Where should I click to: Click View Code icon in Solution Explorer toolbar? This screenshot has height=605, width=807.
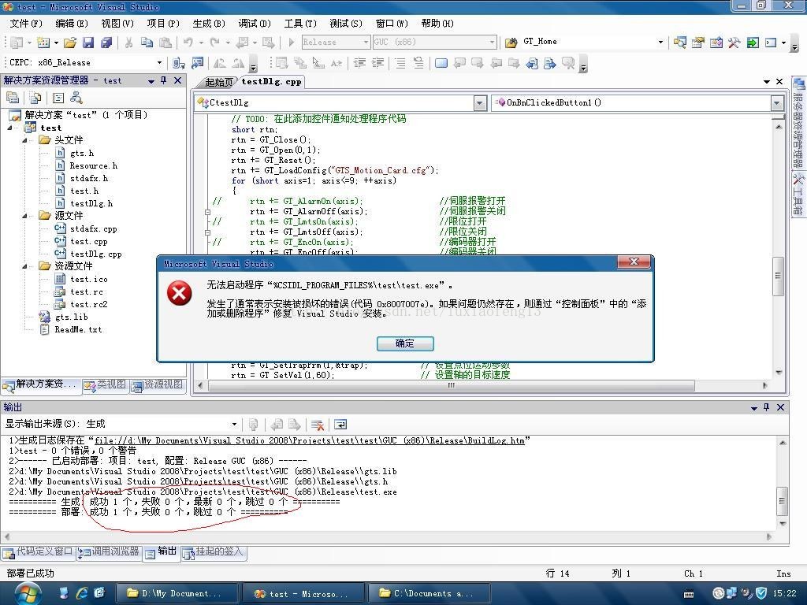[58, 97]
